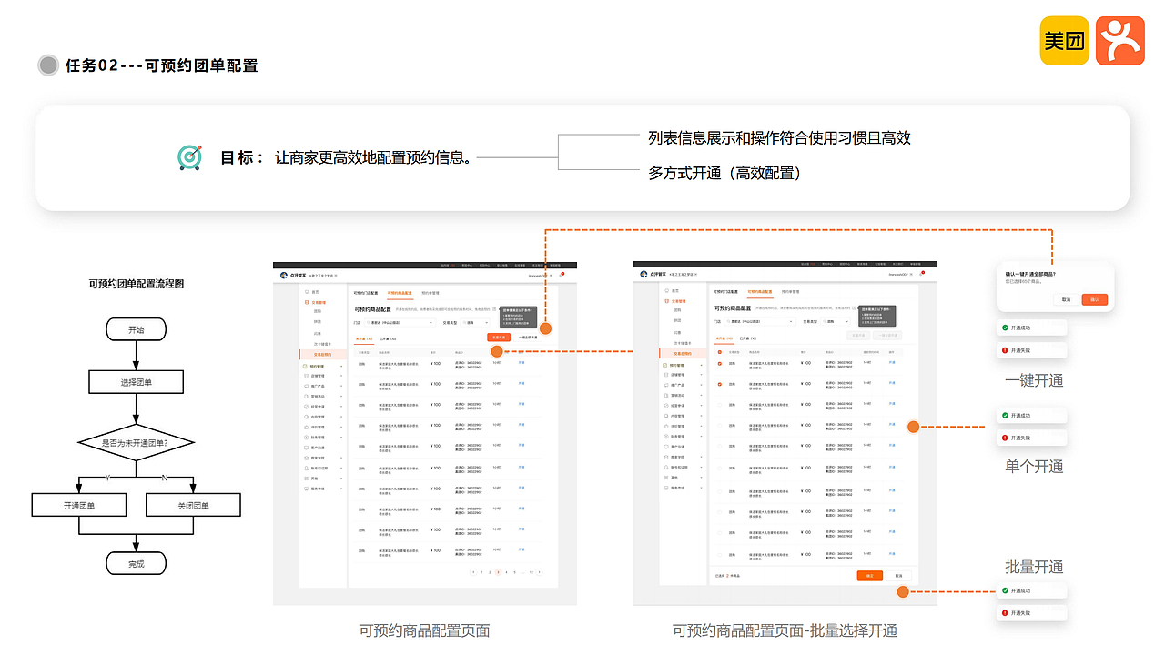Select 未开通 tab in the batch-selection mockup
Viewport: 1165px width, 655px height.
tap(724, 338)
